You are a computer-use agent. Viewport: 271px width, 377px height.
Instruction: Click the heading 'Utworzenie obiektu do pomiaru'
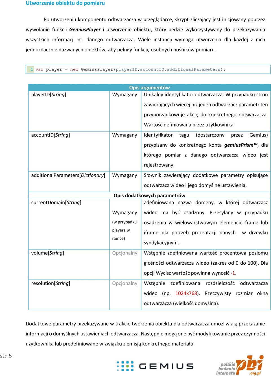[x=65, y=3]
